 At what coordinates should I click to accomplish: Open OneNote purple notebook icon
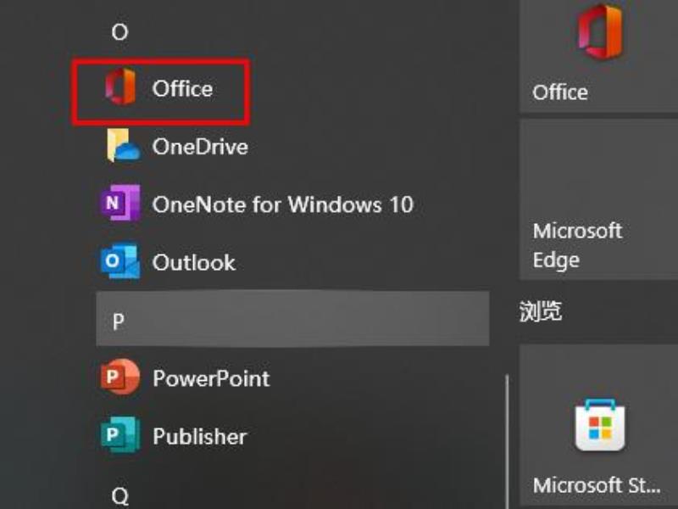click(120, 203)
